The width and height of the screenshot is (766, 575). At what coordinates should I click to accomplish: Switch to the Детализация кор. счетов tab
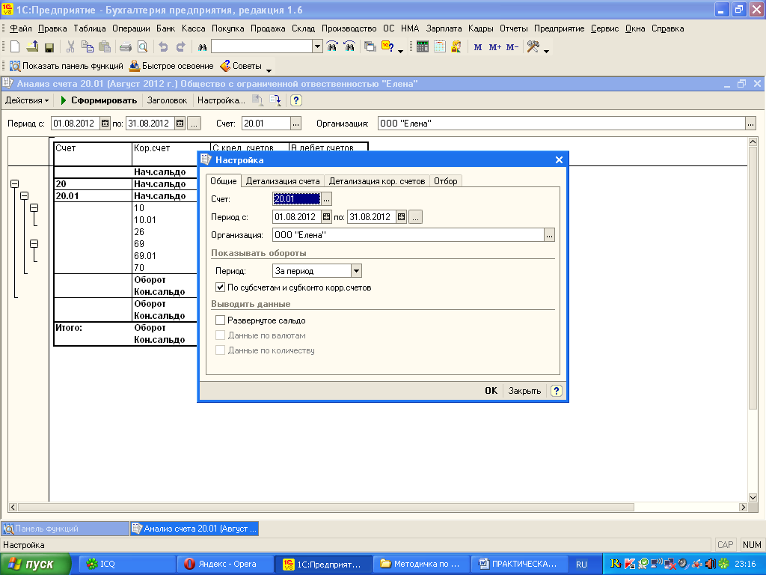[x=377, y=181]
